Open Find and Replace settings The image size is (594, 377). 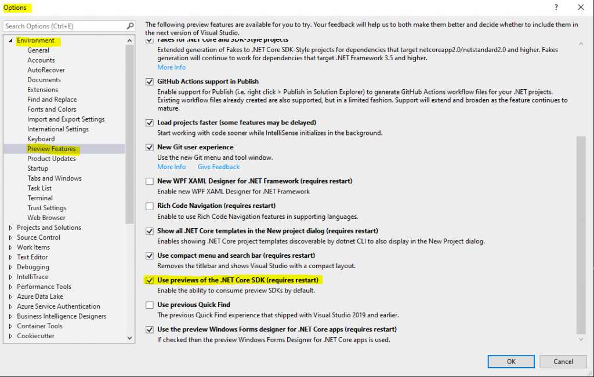(x=52, y=100)
